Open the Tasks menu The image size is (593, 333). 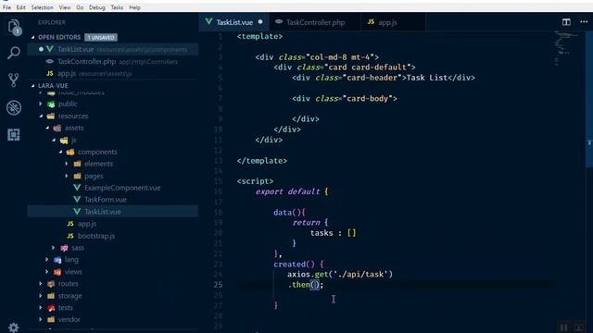point(117,7)
